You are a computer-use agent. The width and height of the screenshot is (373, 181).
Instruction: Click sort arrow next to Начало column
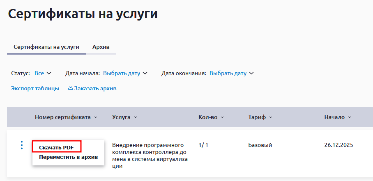coord(350,117)
